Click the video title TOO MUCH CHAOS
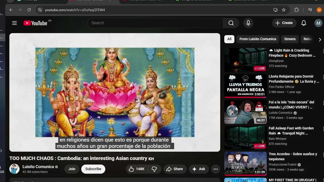This screenshot has width=324, height=182. click(x=82, y=158)
